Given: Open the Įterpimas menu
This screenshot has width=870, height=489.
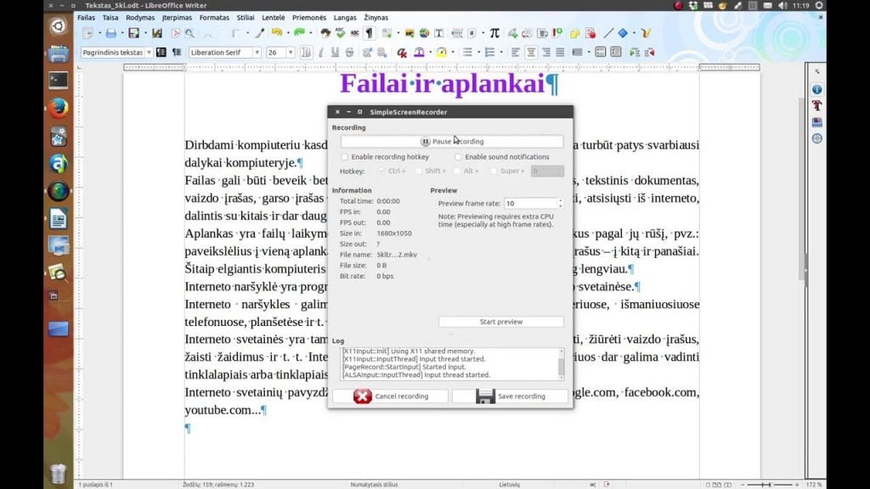Looking at the screenshot, I should point(177,18).
